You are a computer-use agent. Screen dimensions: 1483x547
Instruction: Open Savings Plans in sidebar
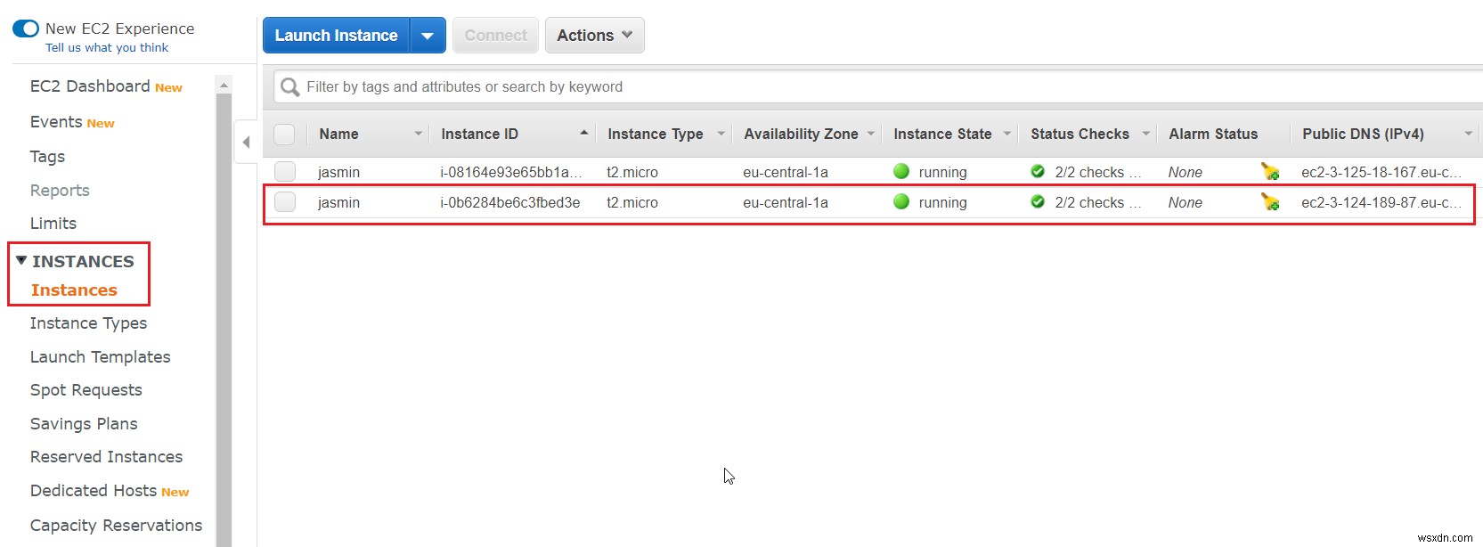pyautogui.click(x=84, y=424)
